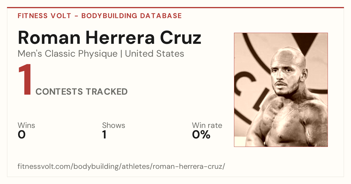Image resolution: width=351 pixels, height=184 pixels.
Task: Click the Wins value of zero
Action: (22, 135)
